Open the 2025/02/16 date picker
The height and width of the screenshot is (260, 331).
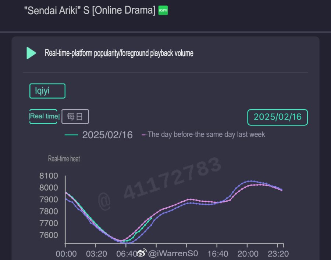(277, 117)
